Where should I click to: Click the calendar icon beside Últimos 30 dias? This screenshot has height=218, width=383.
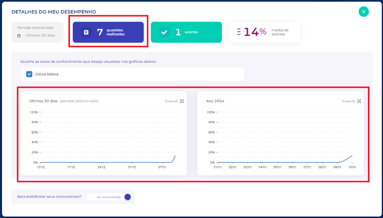pyautogui.click(x=19, y=36)
